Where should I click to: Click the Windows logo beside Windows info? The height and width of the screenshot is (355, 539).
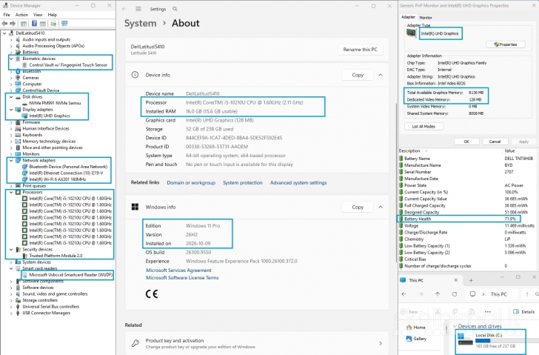pos(135,207)
